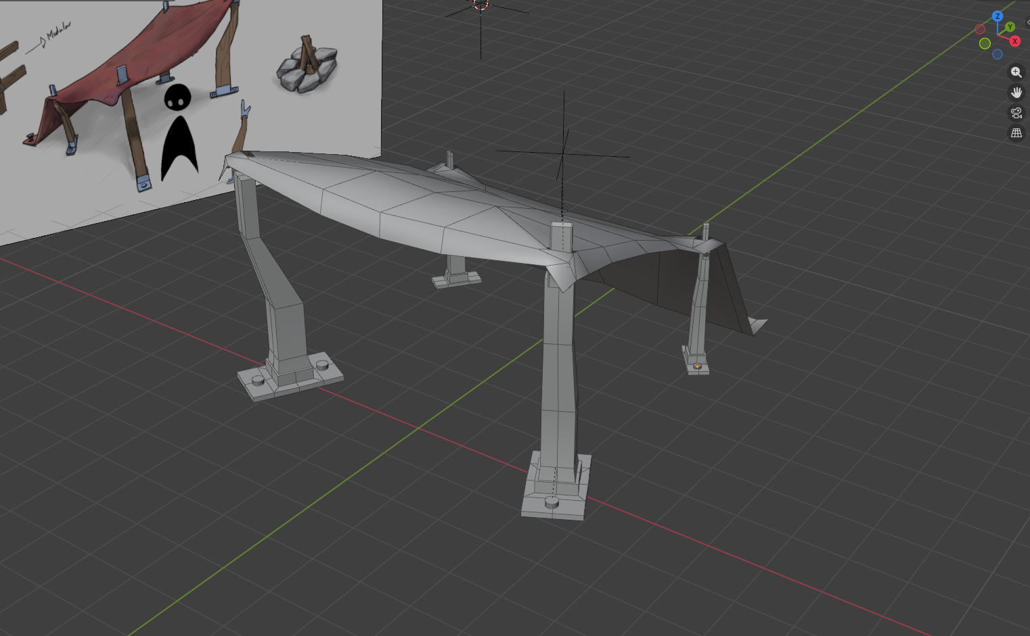Expand the sidebar using the right-edge arrow
Viewport: 1030px width, 636px height.
click(x=1027, y=22)
